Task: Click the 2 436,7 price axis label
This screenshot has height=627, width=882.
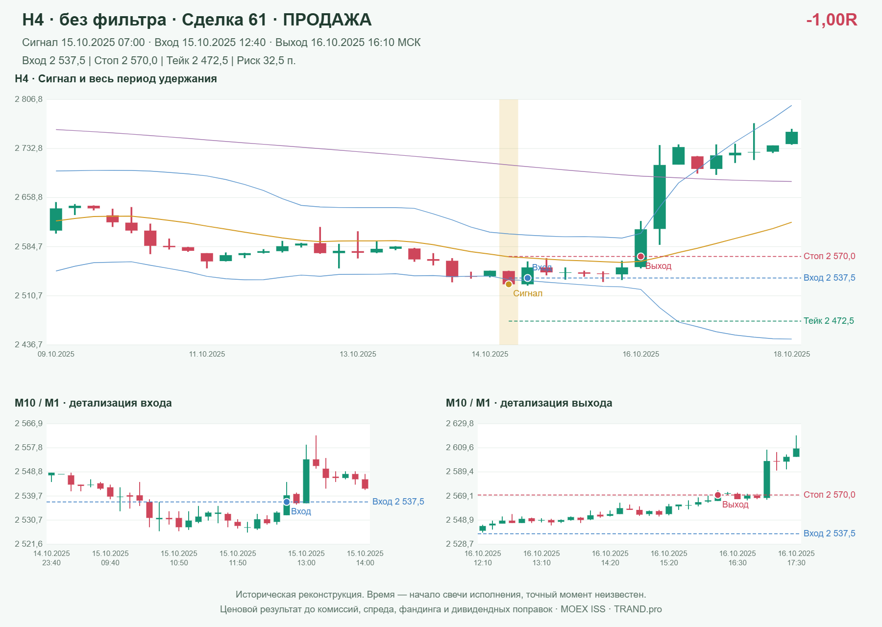Action: pos(28,345)
